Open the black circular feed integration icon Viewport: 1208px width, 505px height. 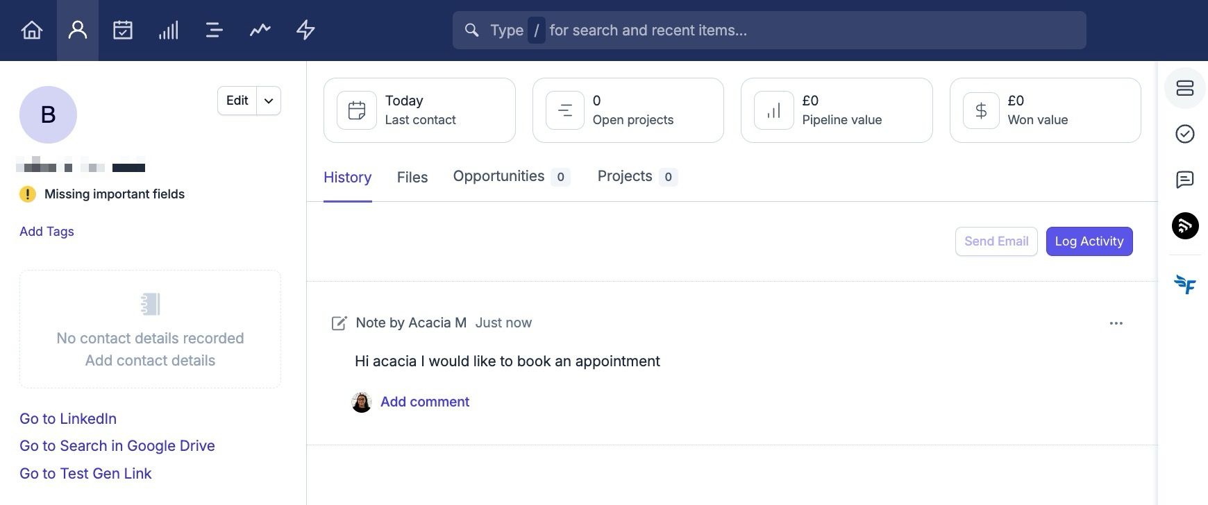1185,226
